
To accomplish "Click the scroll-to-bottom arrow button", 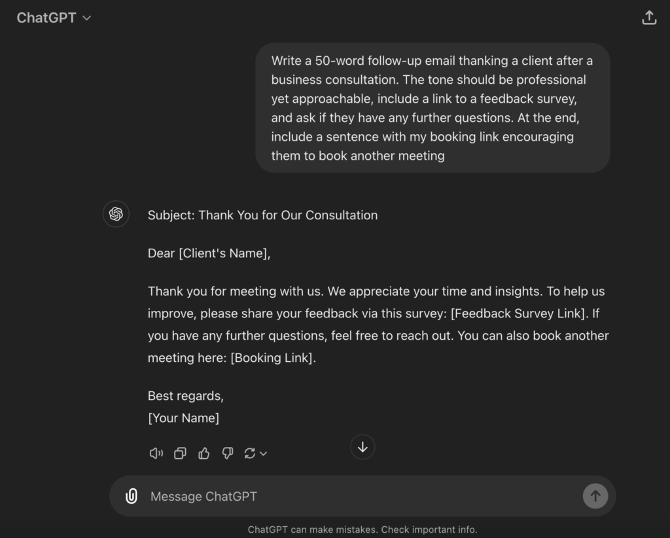I will (362, 447).
